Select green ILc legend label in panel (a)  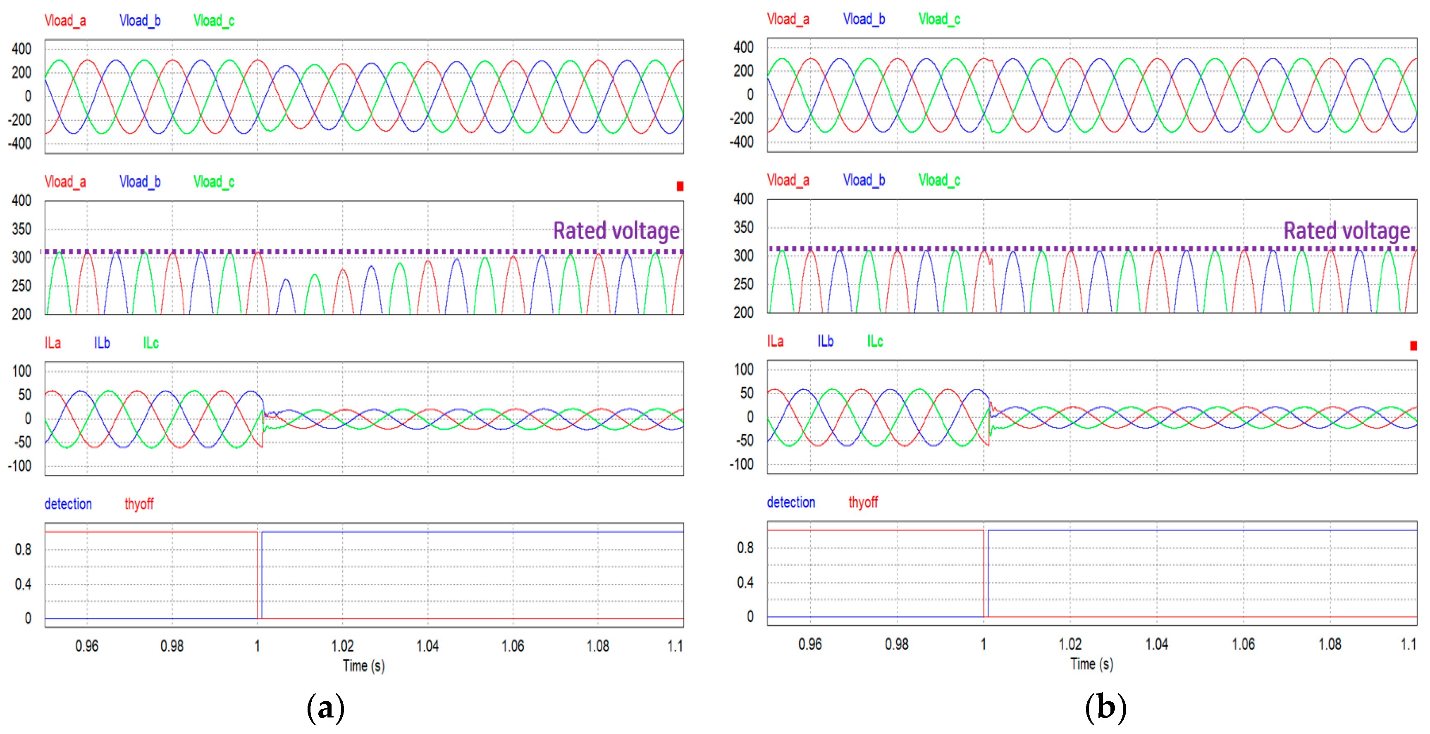(x=150, y=342)
